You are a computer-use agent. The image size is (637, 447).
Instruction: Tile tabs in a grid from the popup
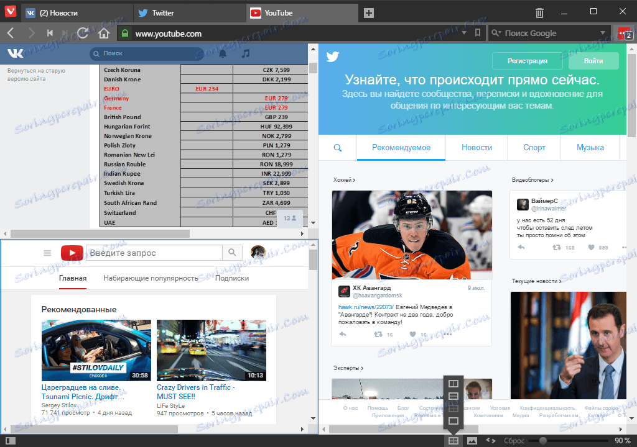click(x=453, y=409)
